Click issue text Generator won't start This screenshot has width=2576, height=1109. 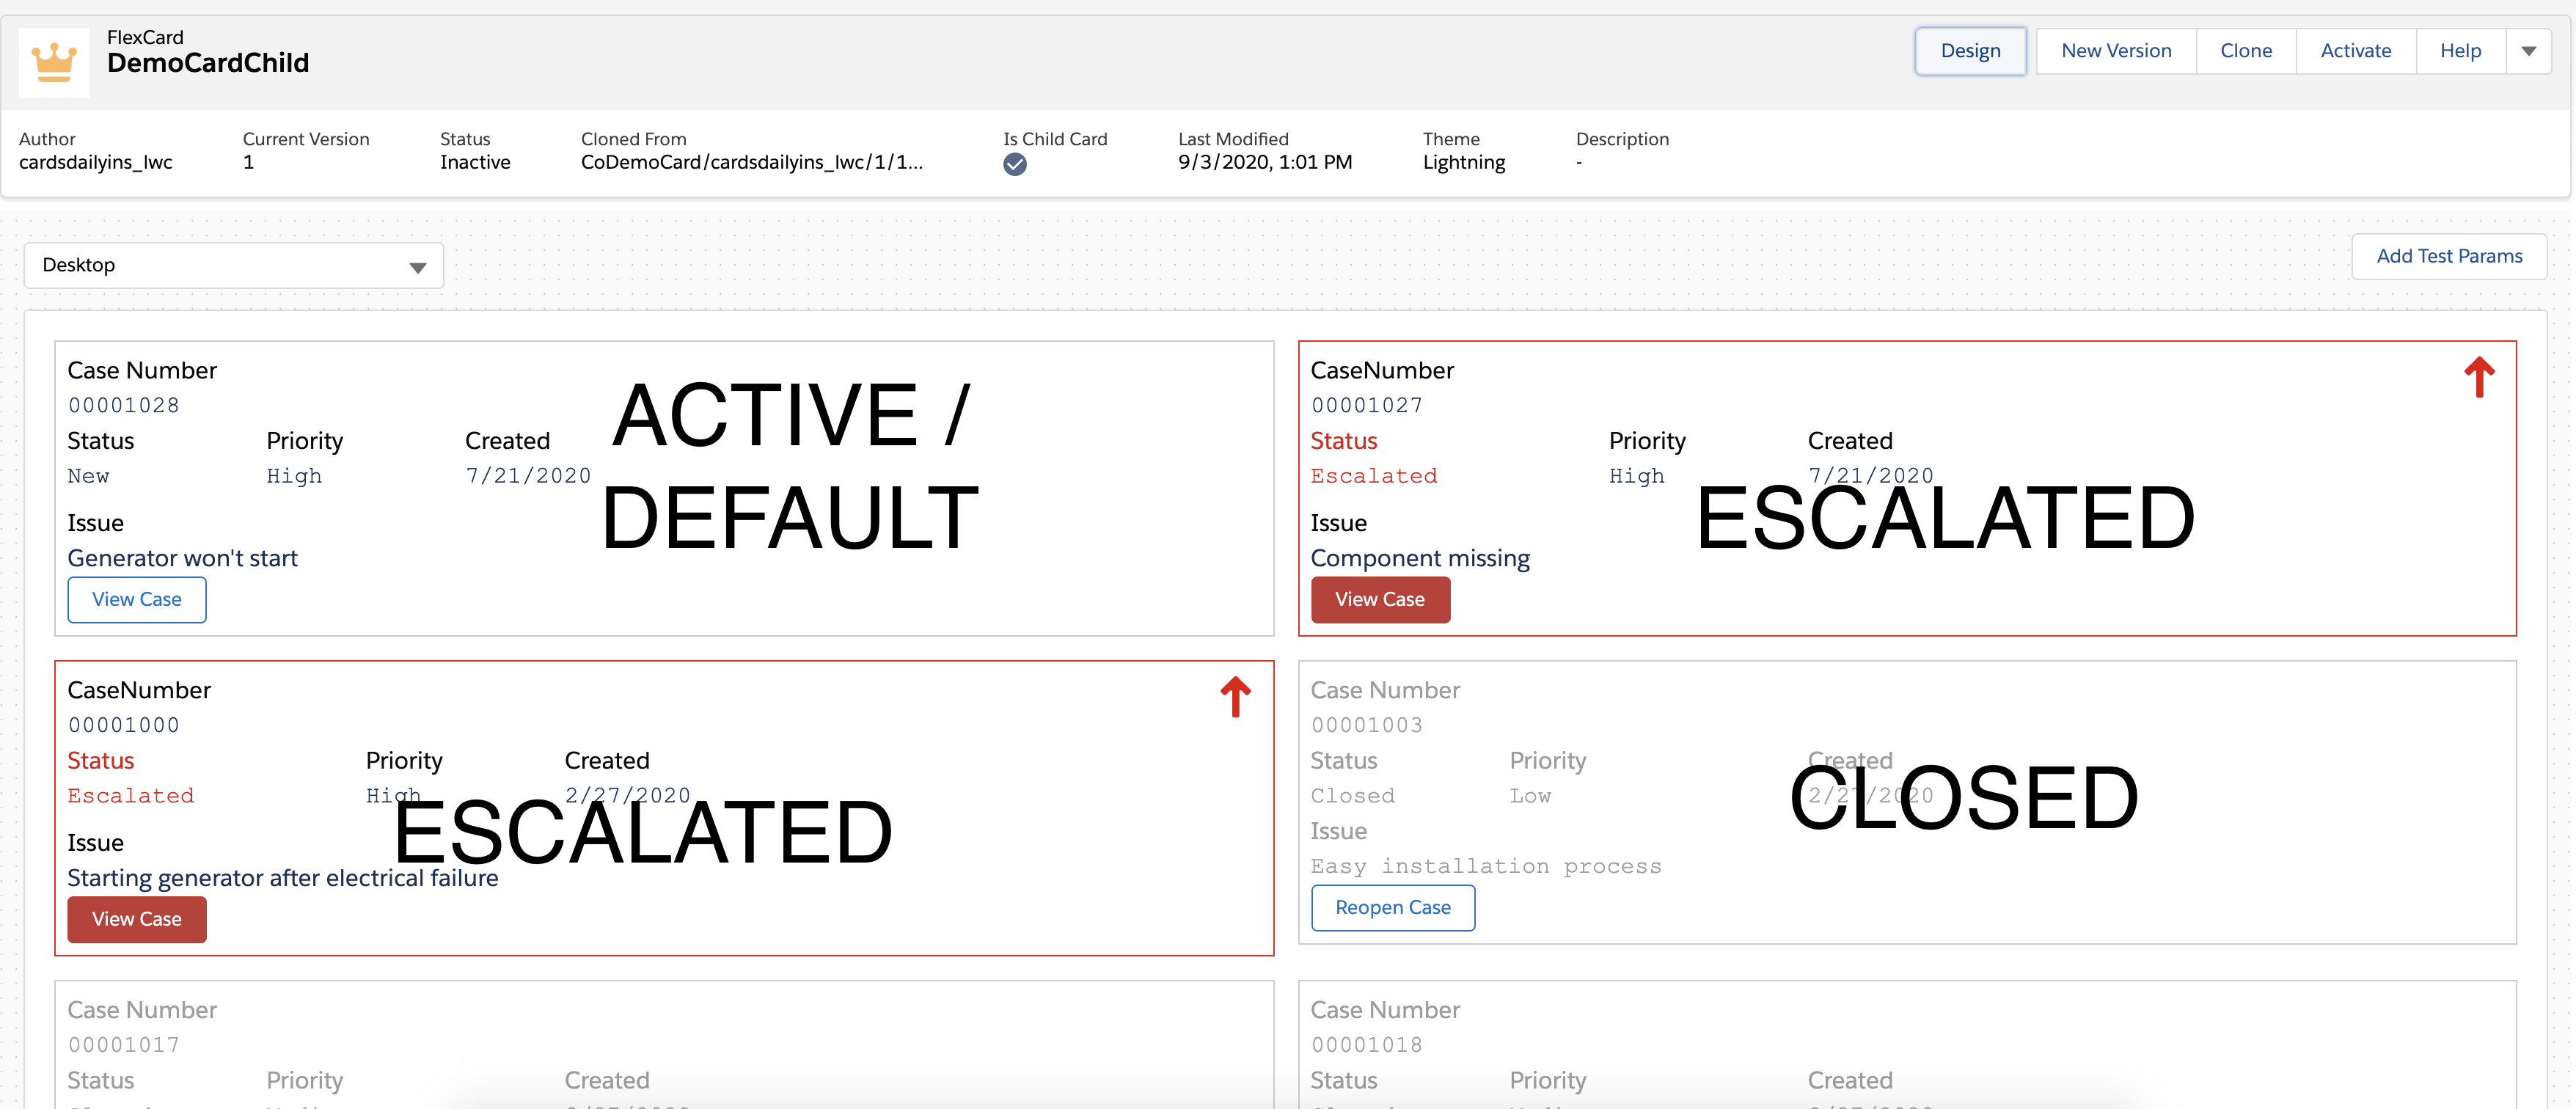point(183,559)
